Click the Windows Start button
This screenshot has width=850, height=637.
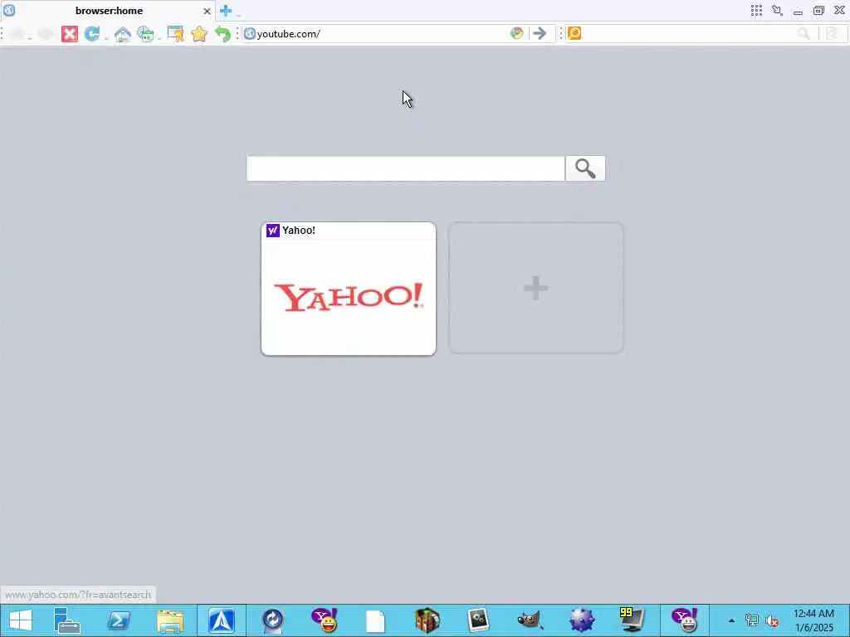21,620
